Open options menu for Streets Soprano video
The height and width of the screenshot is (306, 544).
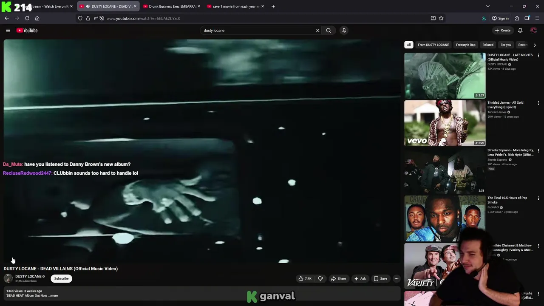538,150
